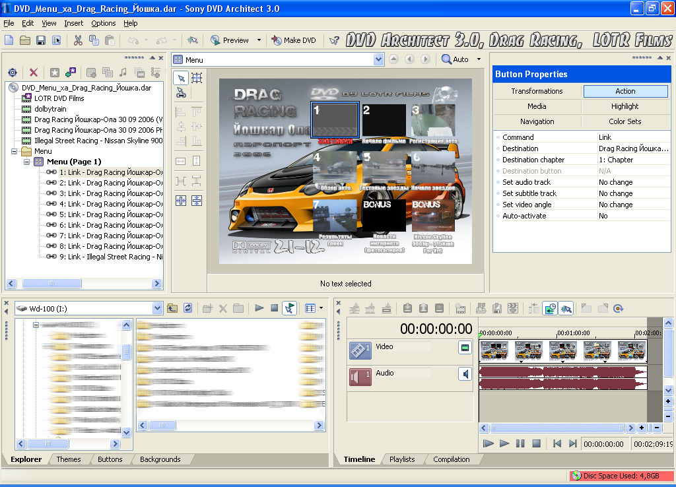The image size is (676, 487).
Task: Click the Video track film icon
Action: 360,350
